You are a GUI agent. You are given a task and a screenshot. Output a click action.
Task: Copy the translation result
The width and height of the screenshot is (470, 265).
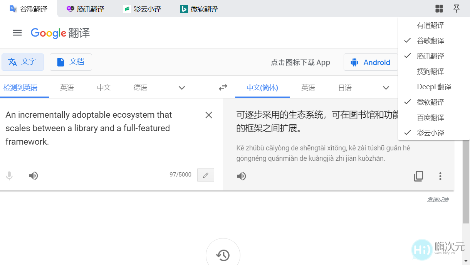(418, 176)
